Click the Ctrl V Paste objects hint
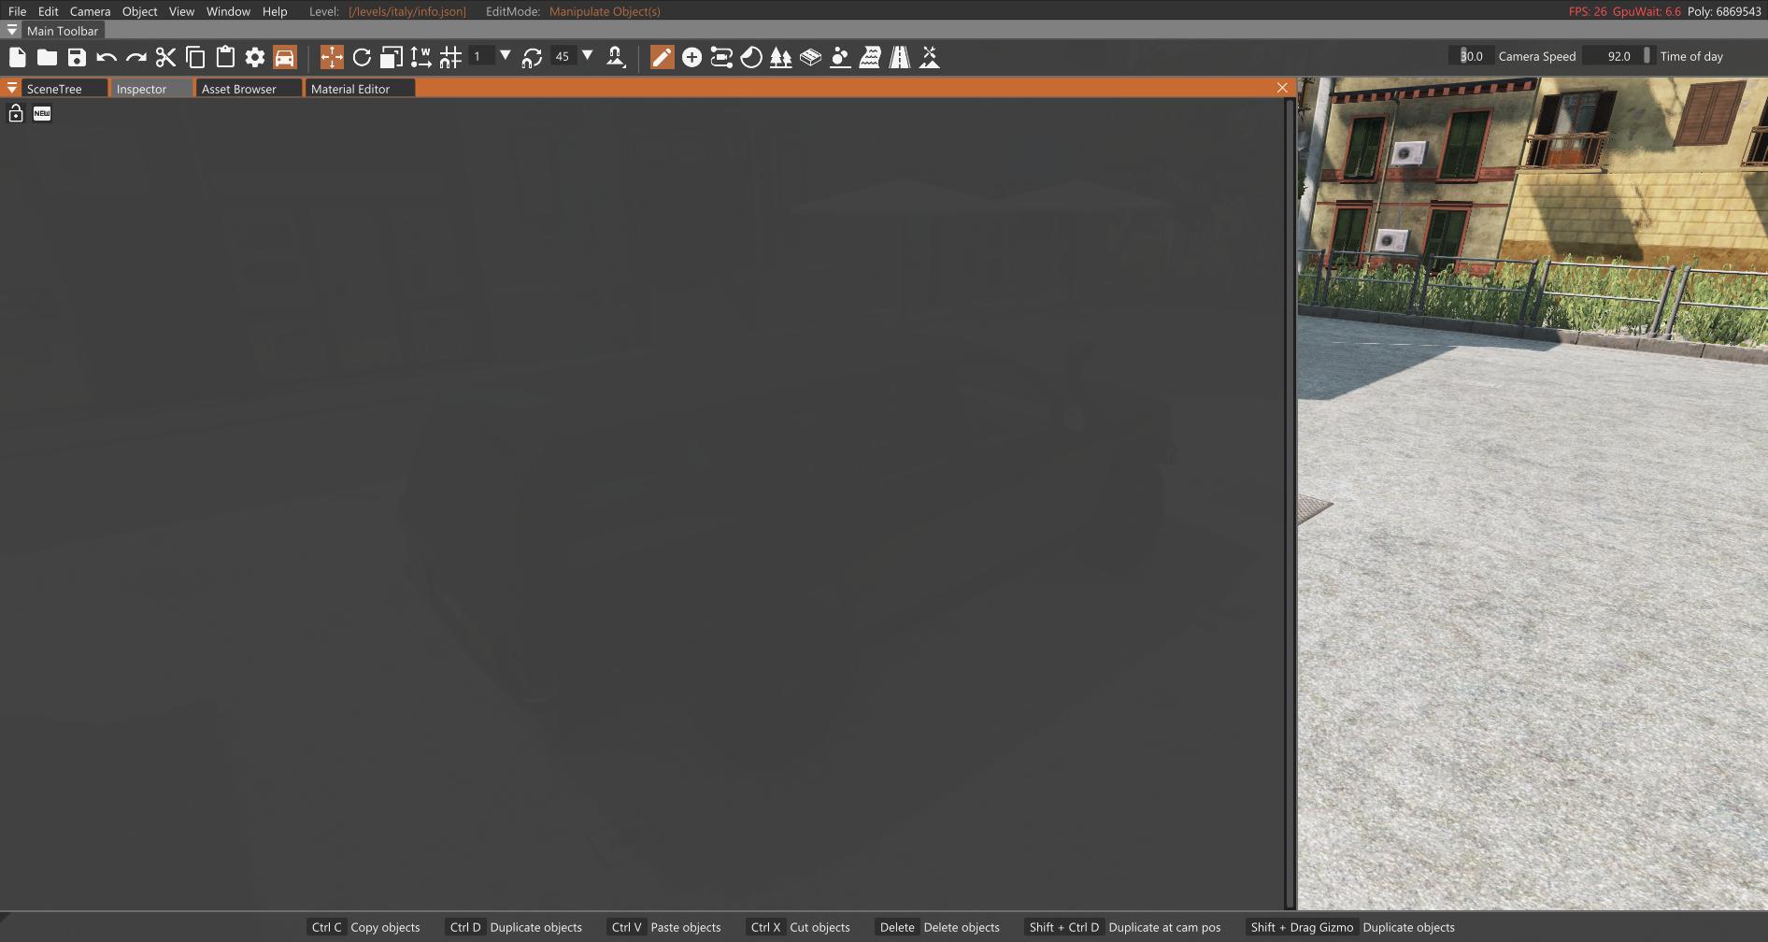The image size is (1768, 942). coord(665,927)
